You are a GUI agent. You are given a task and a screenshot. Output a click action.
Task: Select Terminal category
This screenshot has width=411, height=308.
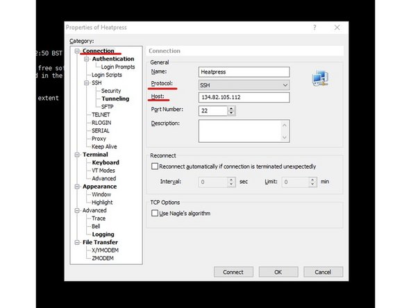[x=95, y=155]
